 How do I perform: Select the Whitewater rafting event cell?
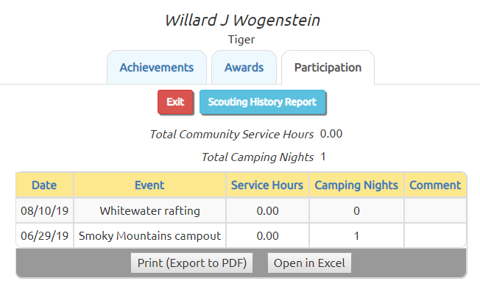tap(149, 210)
